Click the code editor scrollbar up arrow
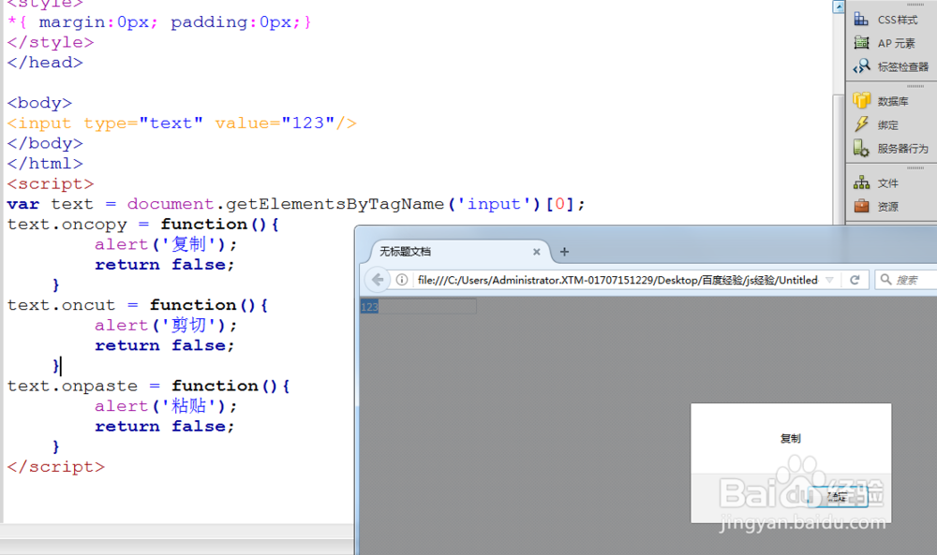This screenshot has height=555, width=937. coord(839,7)
